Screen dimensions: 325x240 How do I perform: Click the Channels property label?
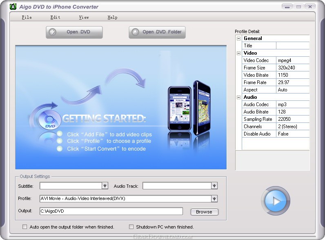point(259,127)
